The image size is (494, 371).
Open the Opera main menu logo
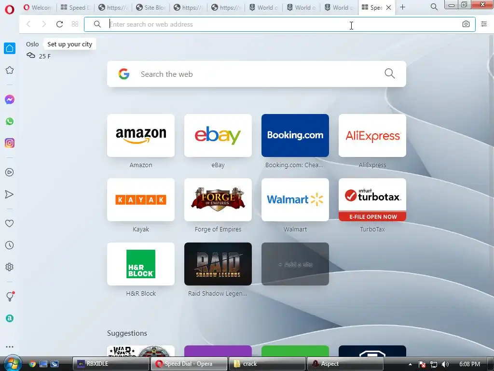click(10, 10)
